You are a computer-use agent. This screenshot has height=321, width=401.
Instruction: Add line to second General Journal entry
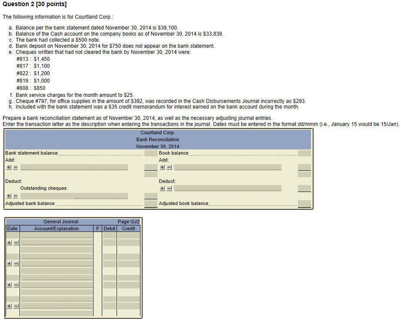pyautogui.click(x=9, y=264)
